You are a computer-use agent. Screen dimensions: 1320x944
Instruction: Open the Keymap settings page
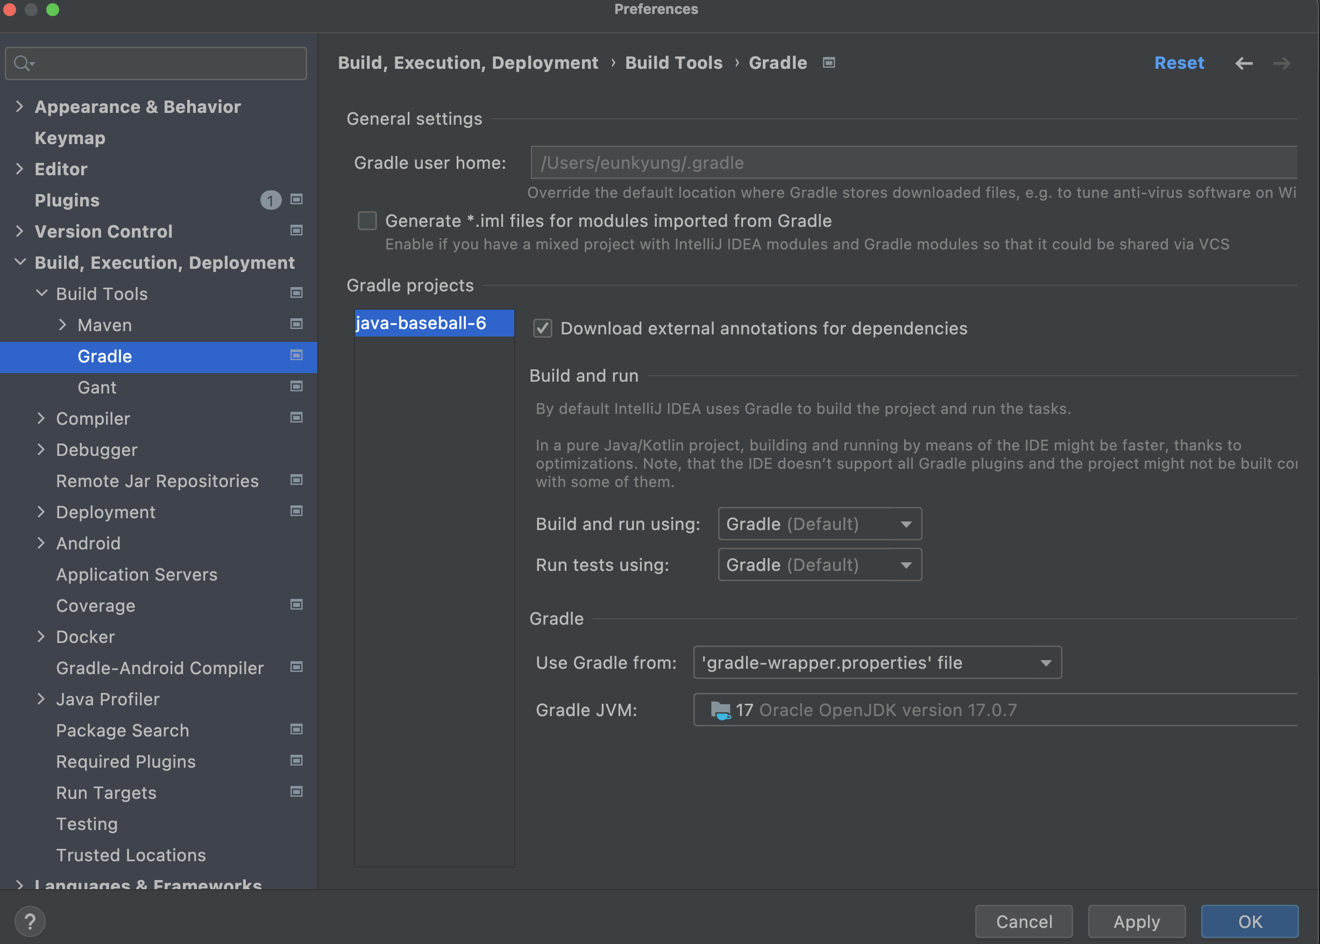pos(70,138)
